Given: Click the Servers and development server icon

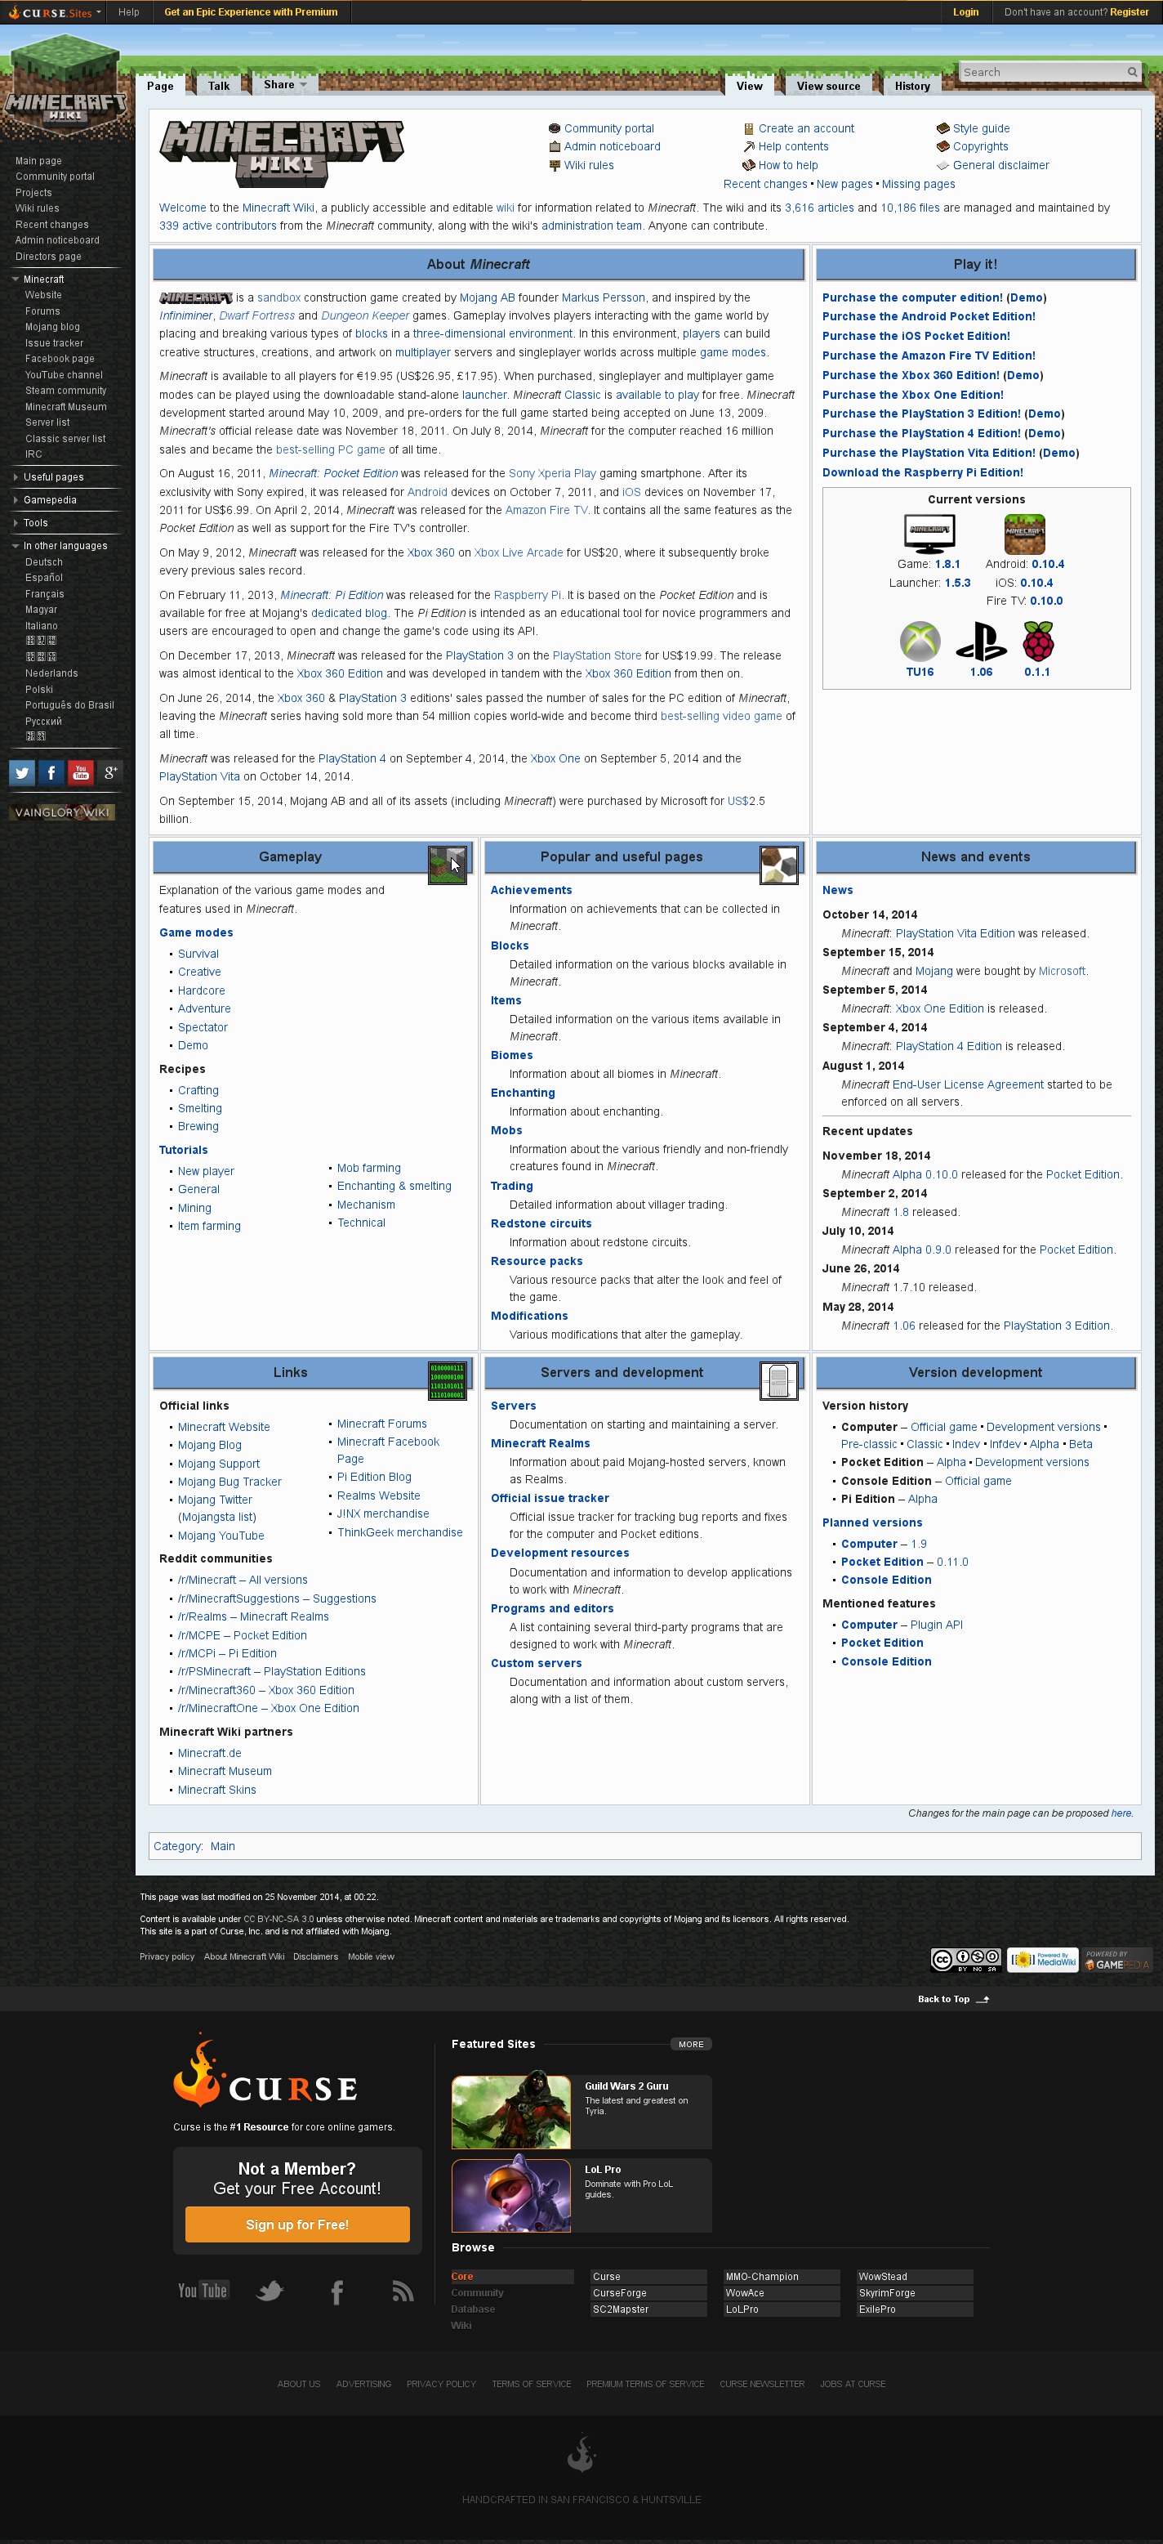Looking at the screenshot, I should point(779,1380).
